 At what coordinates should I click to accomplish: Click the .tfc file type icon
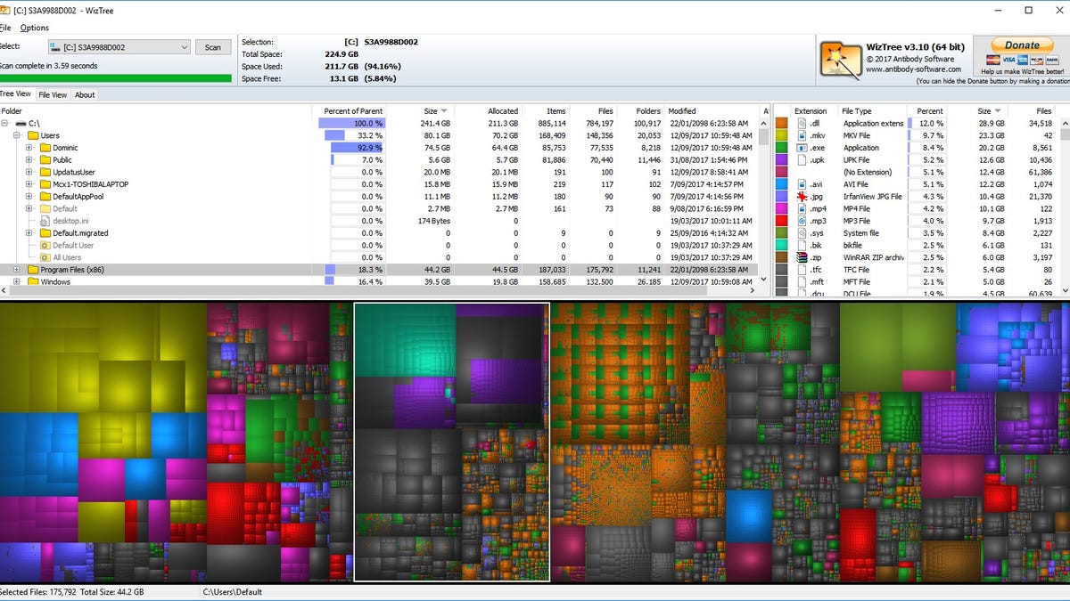click(x=803, y=269)
